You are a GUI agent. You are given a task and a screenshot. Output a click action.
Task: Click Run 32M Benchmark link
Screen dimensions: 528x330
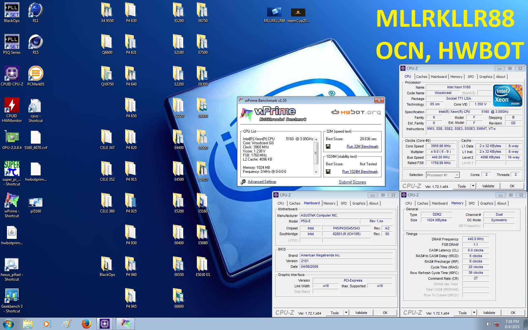tap(362, 146)
